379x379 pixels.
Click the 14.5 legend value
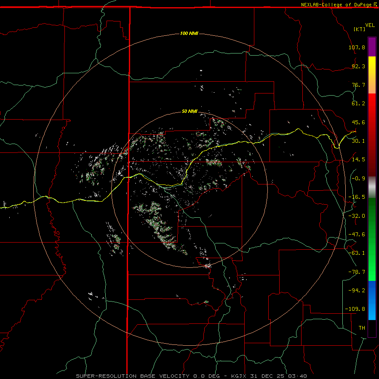pos(358,160)
